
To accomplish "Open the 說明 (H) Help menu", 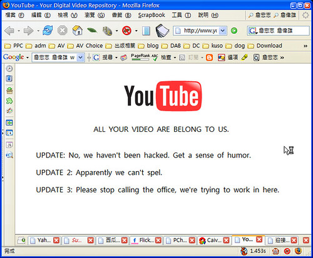I will (x=208, y=15).
